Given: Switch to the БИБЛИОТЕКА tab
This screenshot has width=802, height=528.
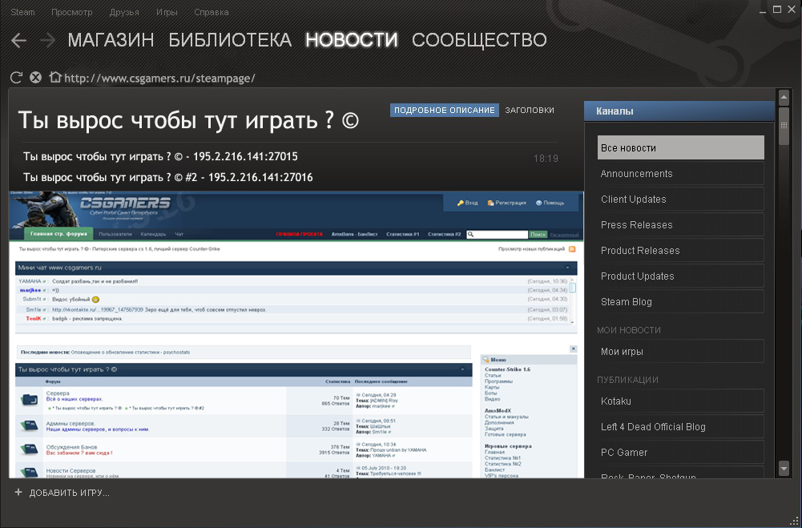Looking at the screenshot, I should pos(230,40).
